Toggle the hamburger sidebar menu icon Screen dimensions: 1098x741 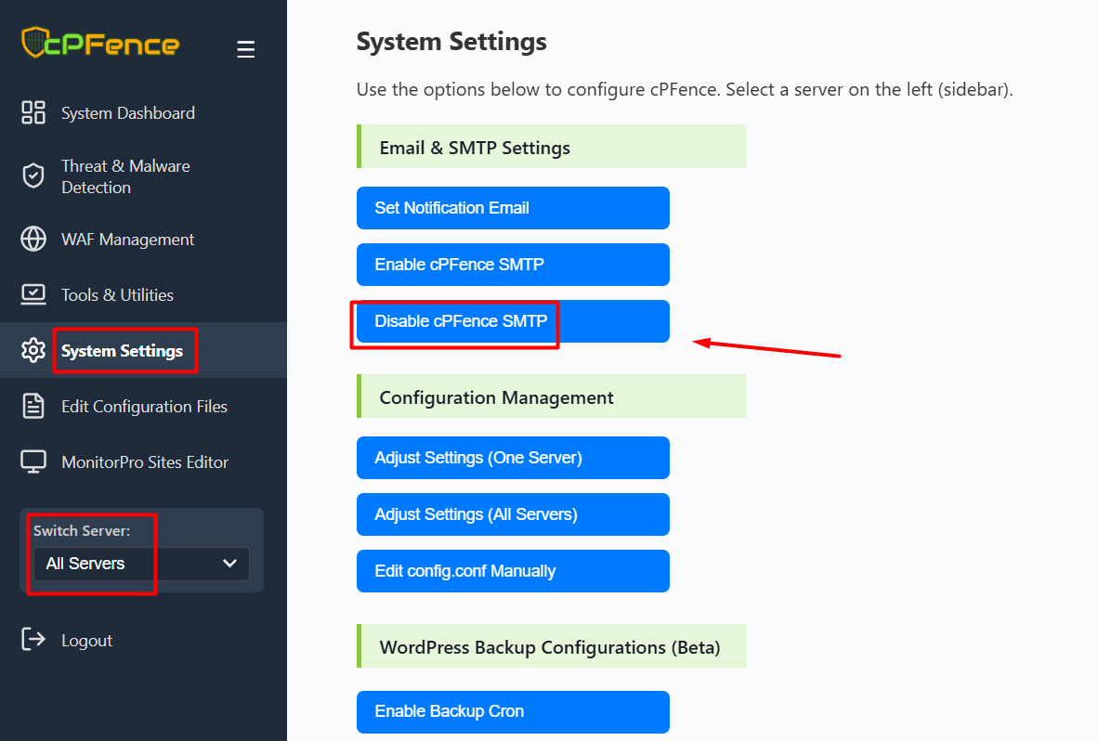[x=245, y=49]
